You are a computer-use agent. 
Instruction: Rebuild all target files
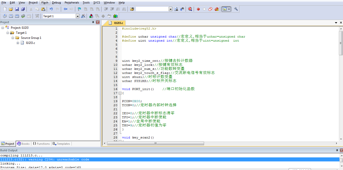point(17,16)
